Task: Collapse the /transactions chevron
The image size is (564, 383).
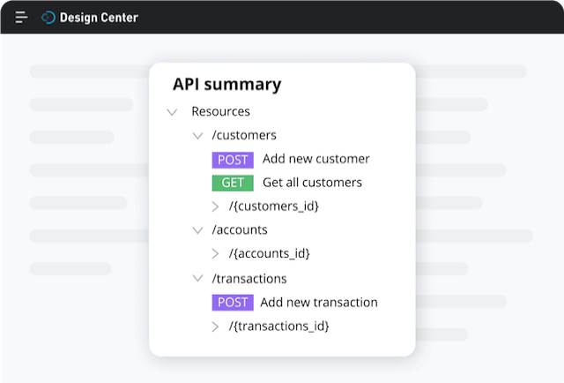Action: (197, 278)
